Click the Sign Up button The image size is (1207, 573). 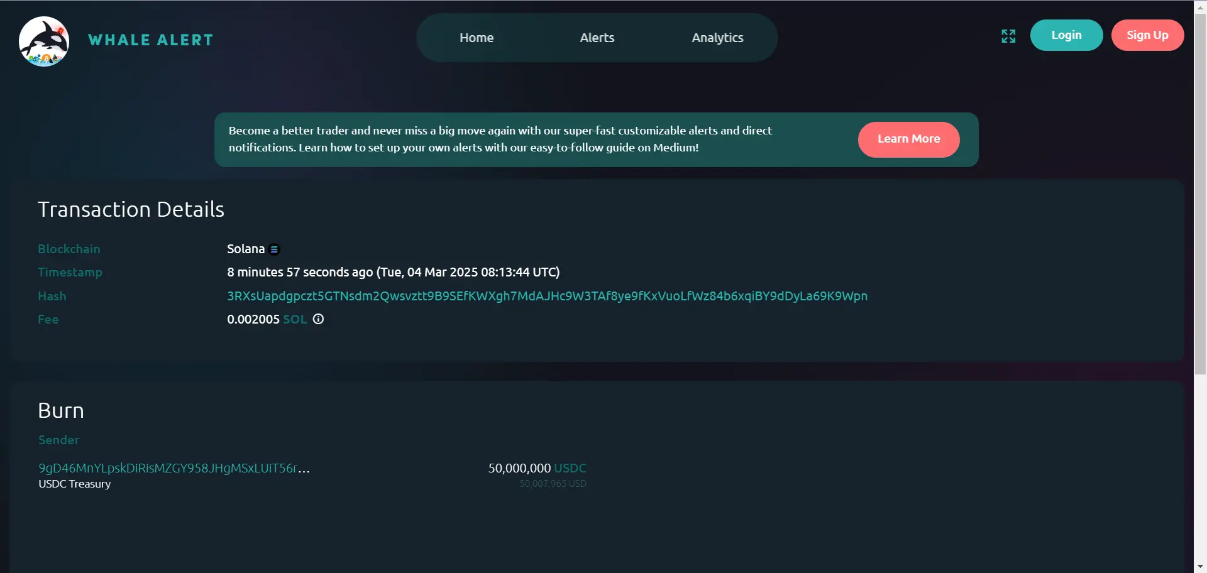(x=1147, y=35)
